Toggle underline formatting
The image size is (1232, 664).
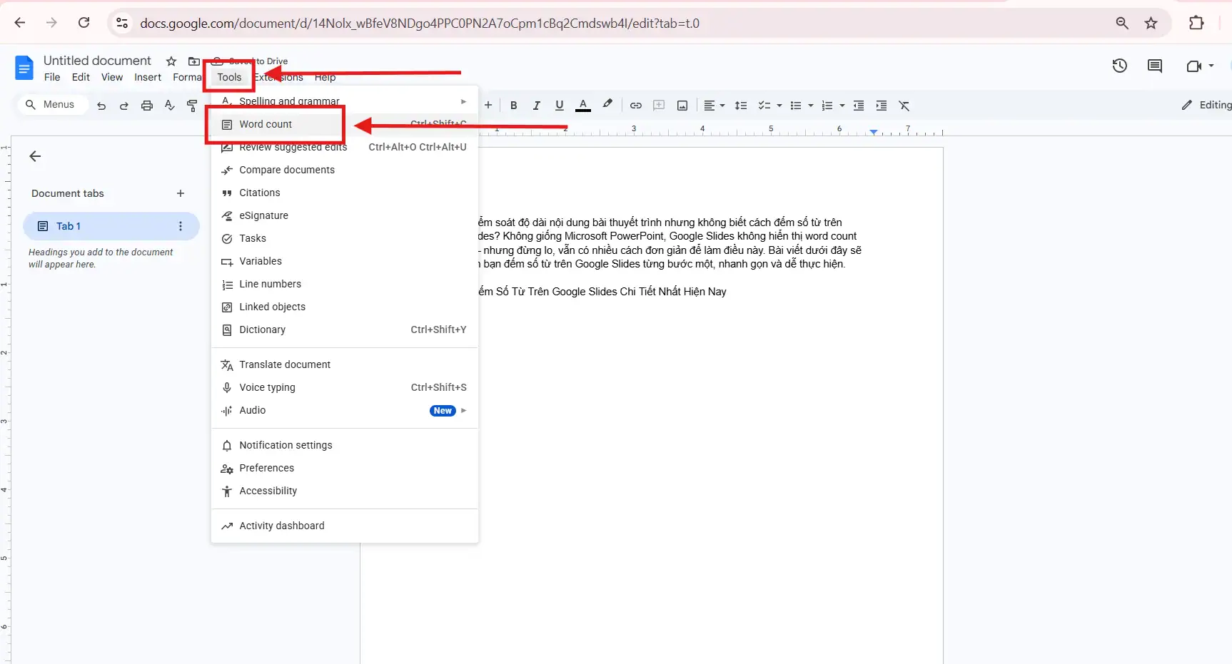click(559, 105)
